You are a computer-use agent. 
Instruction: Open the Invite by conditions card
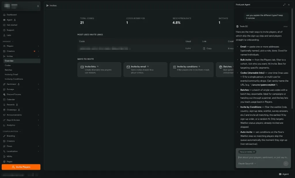(192, 70)
